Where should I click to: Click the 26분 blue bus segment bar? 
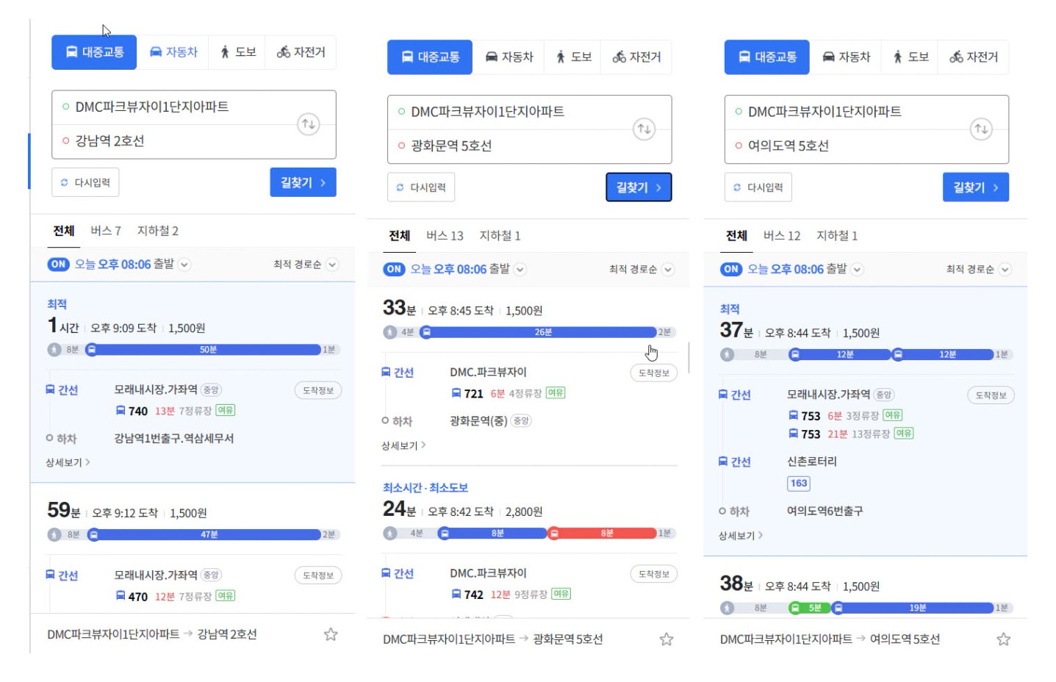[x=542, y=332]
